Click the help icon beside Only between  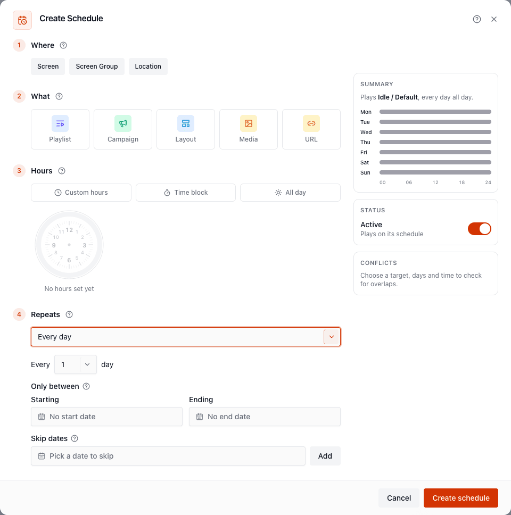(86, 386)
